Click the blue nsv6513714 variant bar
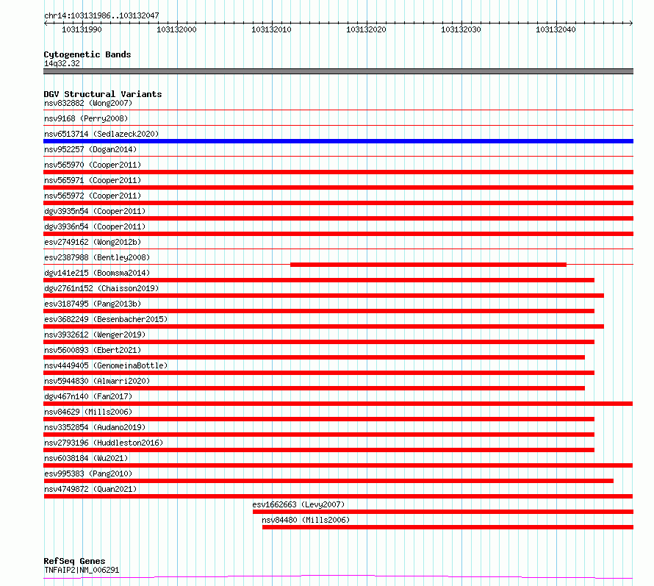Image resolution: width=654 pixels, height=586 pixels. (x=338, y=141)
